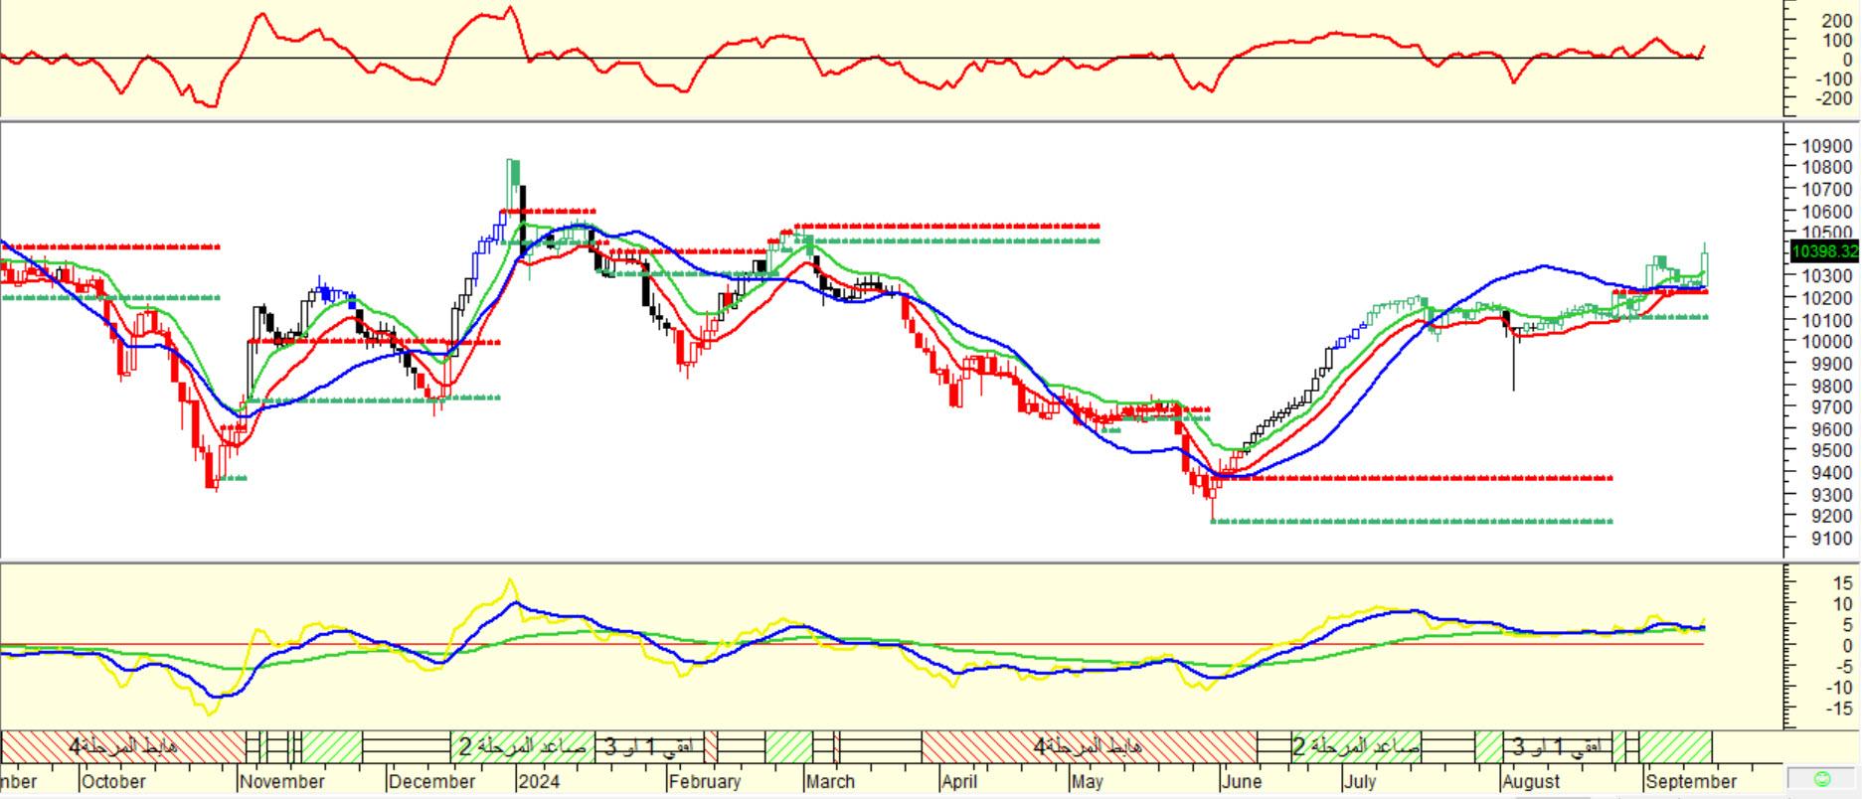Click the red هابط المرحلة4 stage band above October
1862x799 pixels.
[123, 746]
